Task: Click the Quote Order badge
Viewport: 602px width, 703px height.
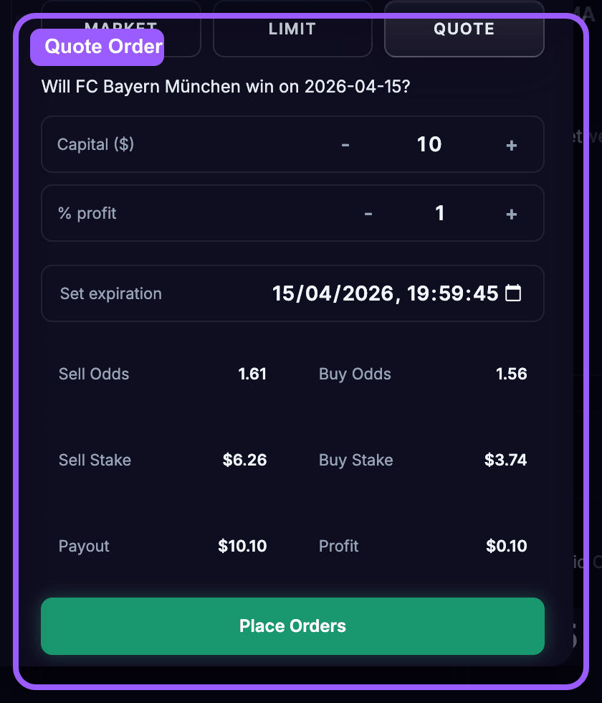Action: (x=97, y=47)
